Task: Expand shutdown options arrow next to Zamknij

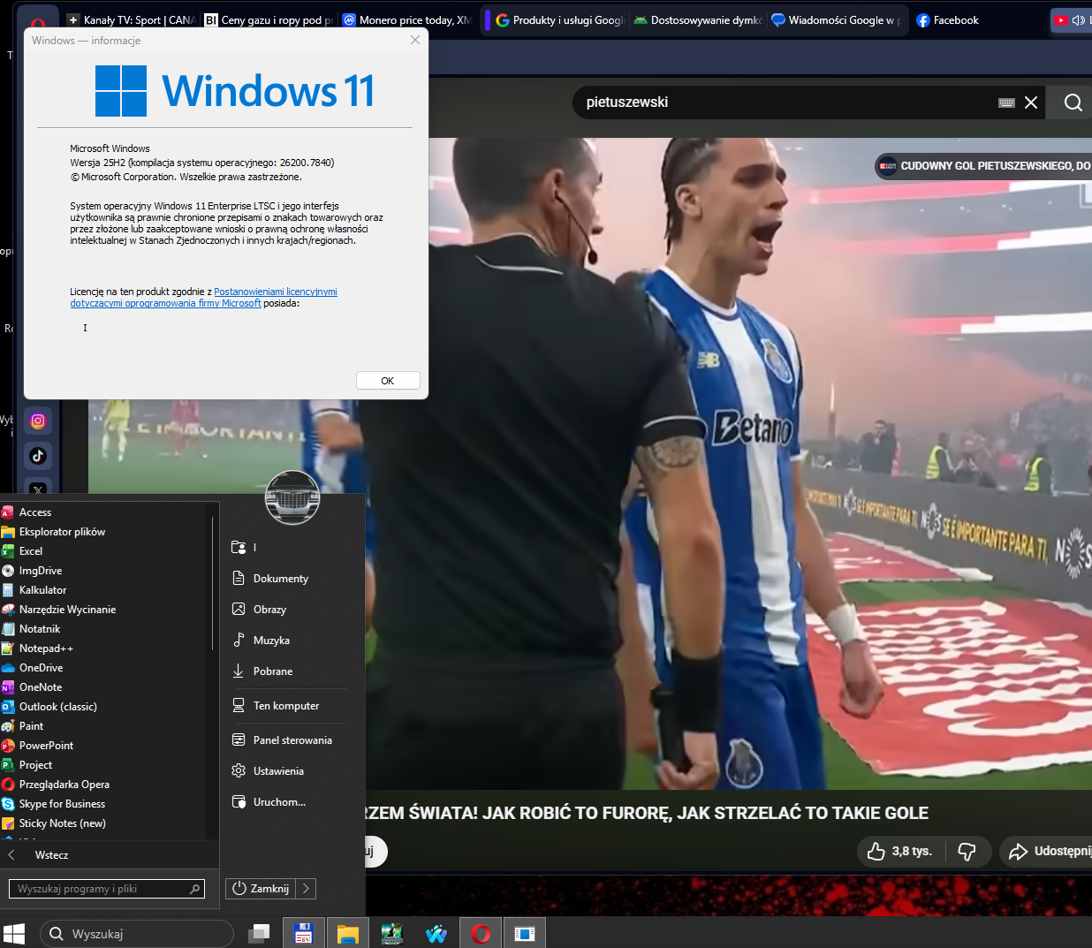Action: pos(306,889)
